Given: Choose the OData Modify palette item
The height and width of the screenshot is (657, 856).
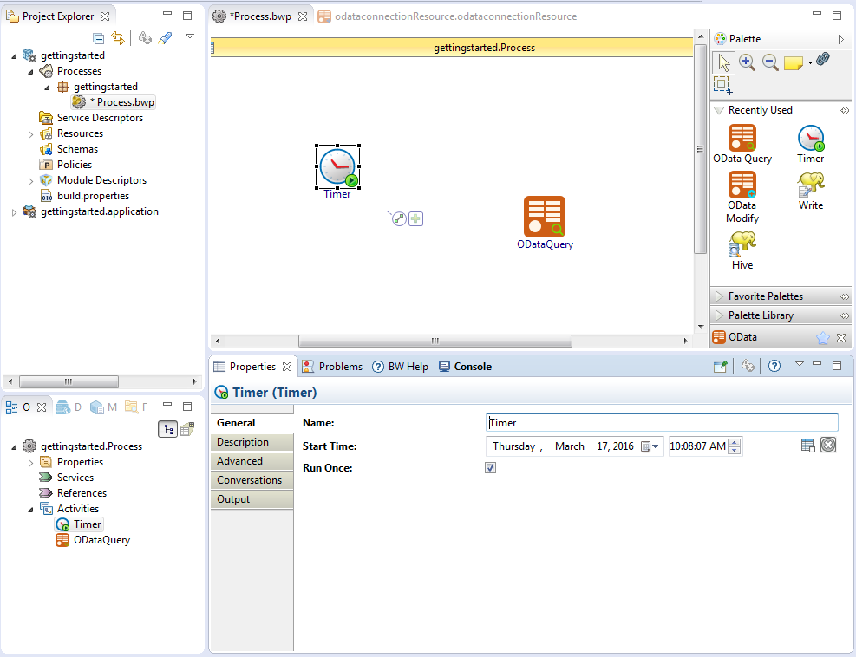Looking at the screenshot, I should [x=742, y=185].
